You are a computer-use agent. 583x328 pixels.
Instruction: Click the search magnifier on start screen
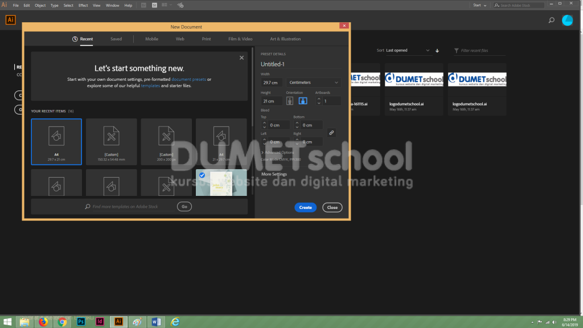(x=551, y=20)
